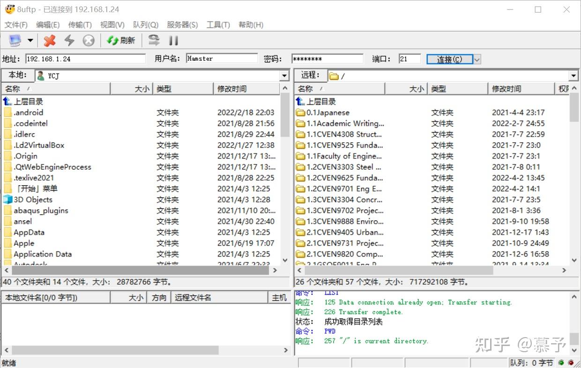Click the 端口 input field

coord(410,58)
